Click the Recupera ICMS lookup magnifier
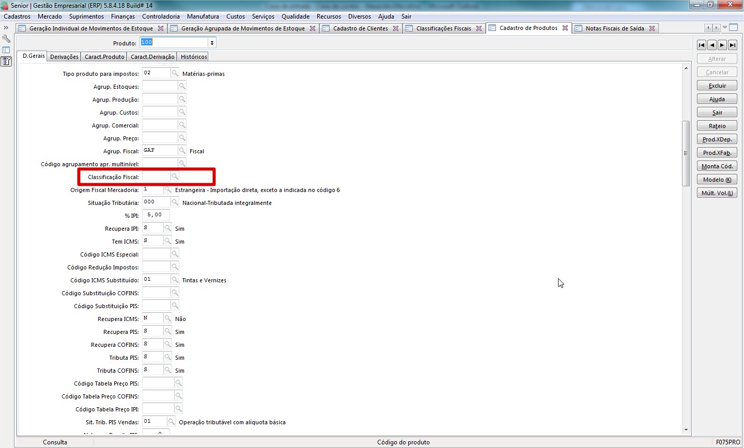Image resolution: width=744 pixels, height=448 pixels. (167, 318)
